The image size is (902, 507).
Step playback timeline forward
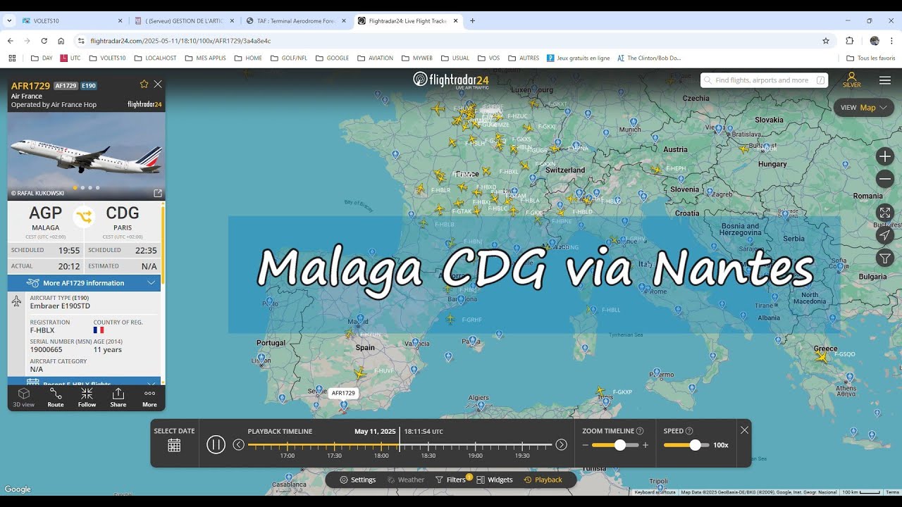coord(562,444)
